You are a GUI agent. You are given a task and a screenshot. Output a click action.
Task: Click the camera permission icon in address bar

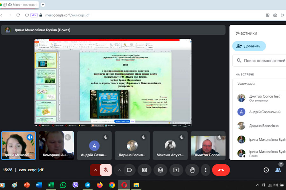click(27, 15)
